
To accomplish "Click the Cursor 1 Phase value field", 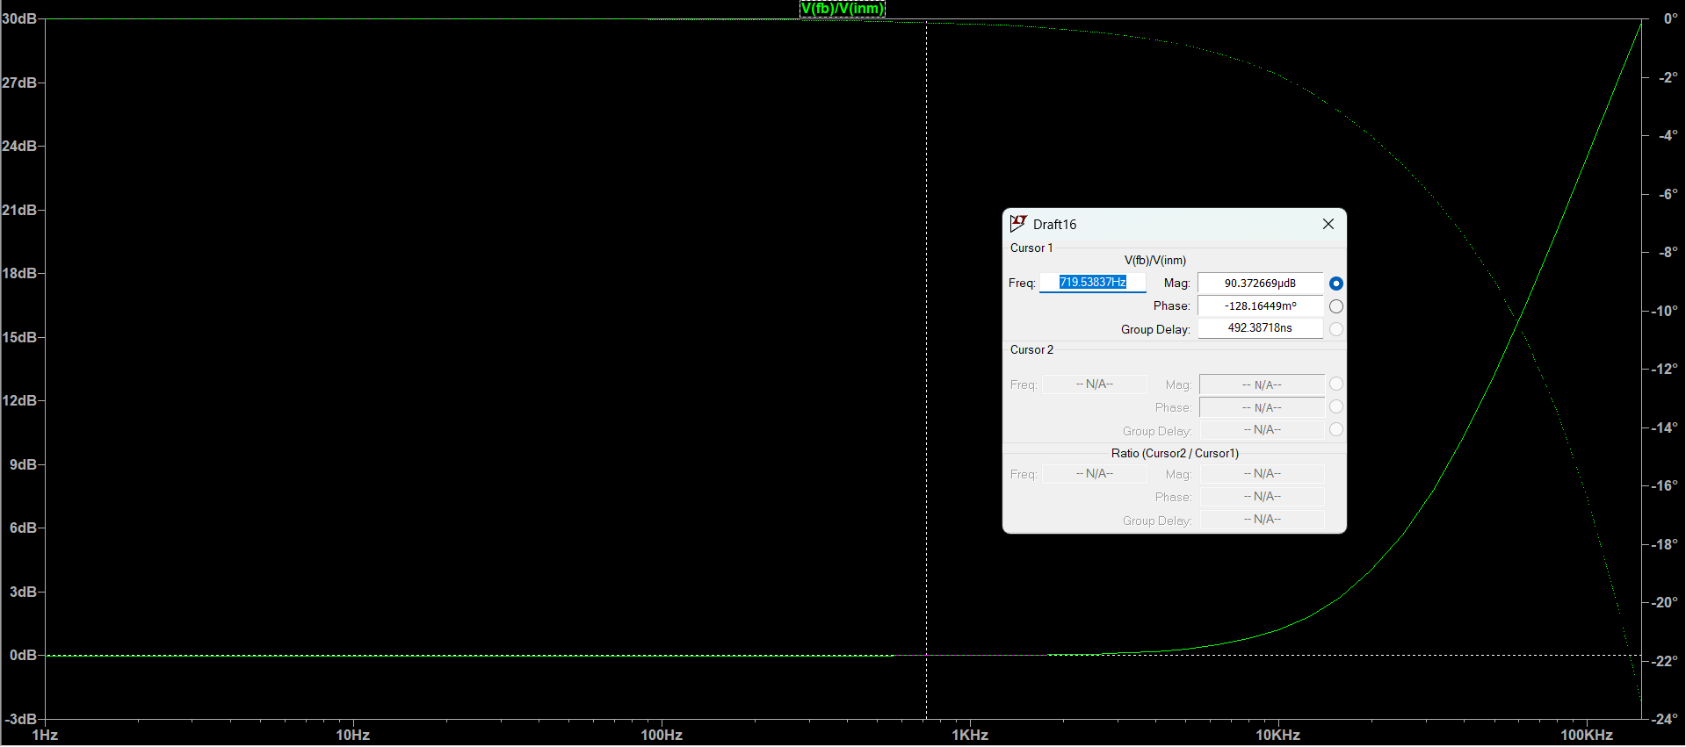I will pyautogui.click(x=1260, y=306).
